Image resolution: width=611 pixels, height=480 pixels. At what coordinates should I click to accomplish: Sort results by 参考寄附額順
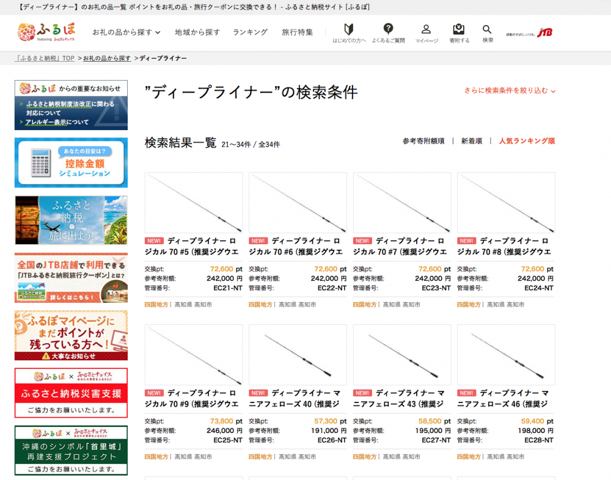coord(423,141)
